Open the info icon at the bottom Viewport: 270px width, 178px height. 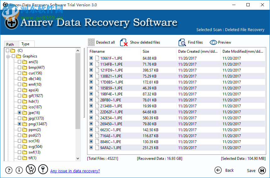pyautogui.click(x=19, y=170)
